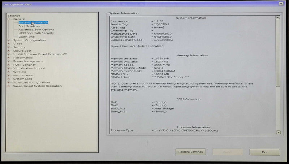Expand the Maintenance node
The height and width of the screenshot is (164, 289).
(x=8, y=75)
